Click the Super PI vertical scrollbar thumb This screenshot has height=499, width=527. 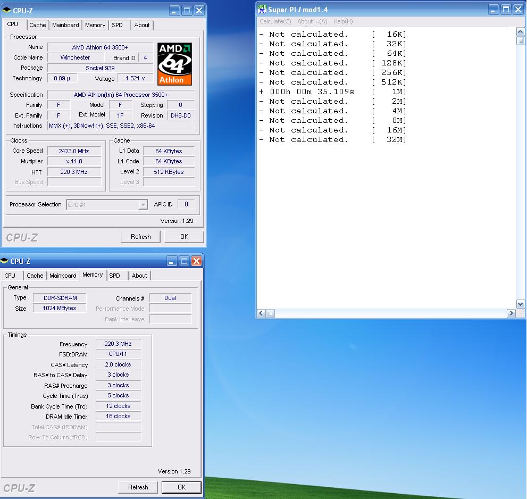pyautogui.click(x=520, y=40)
